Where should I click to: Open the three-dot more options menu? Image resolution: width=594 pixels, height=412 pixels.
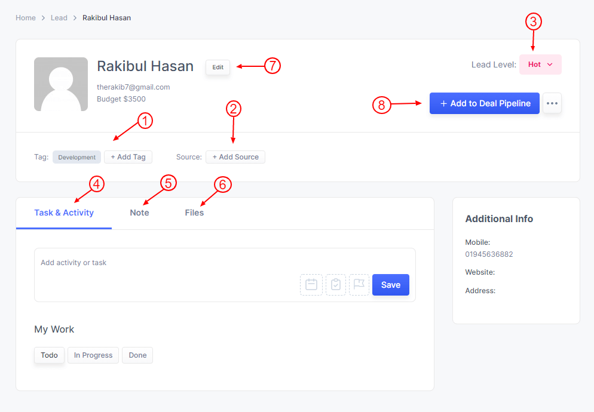tap(552, 103)
